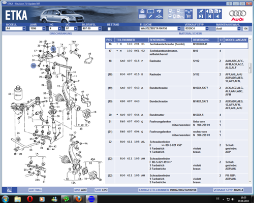Screen dimensions: 254x203
Task: Open Firefox from the taskbar
Action: (x=79, y=199)
